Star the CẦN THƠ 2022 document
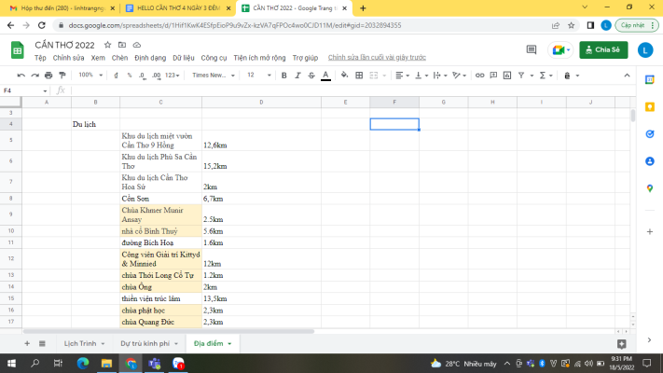Viewport: 663px width, 373px height. point(109,44)
